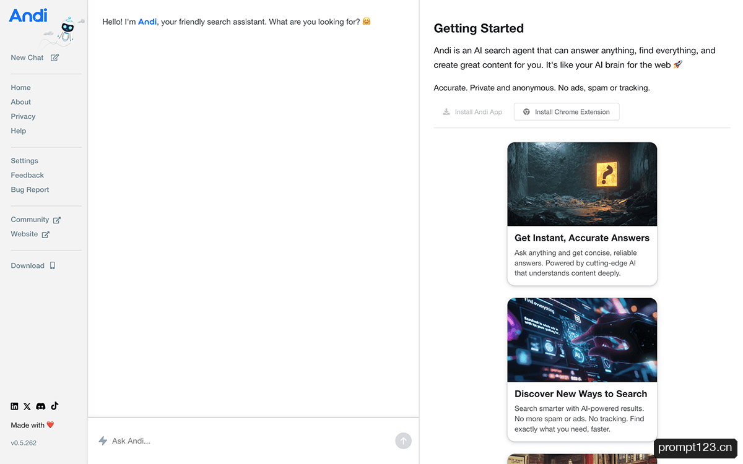Click Install Chrome Extension button

click(567, 112)
